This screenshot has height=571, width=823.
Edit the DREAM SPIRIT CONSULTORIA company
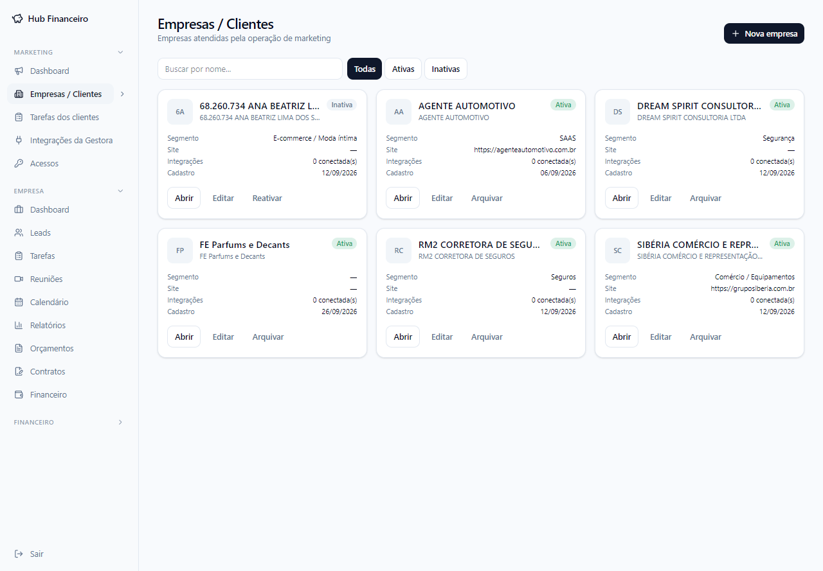click(660, 198)
